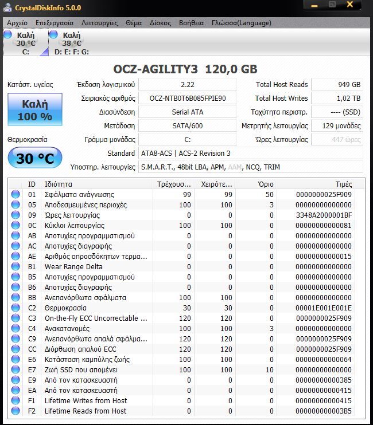373x425 pixels.
Task: Select the Wear Range Delta attribute name
Action: (73, 267)
